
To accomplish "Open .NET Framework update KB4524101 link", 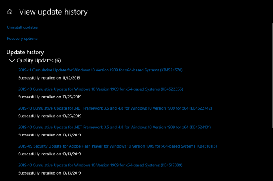I will pyautogui.click(x=115, y=127).
